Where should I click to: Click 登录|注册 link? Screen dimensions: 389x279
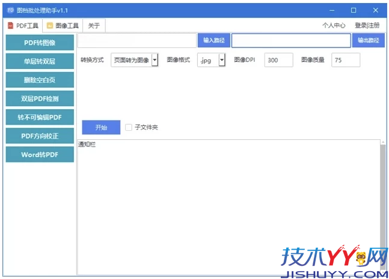click(367, 25)
